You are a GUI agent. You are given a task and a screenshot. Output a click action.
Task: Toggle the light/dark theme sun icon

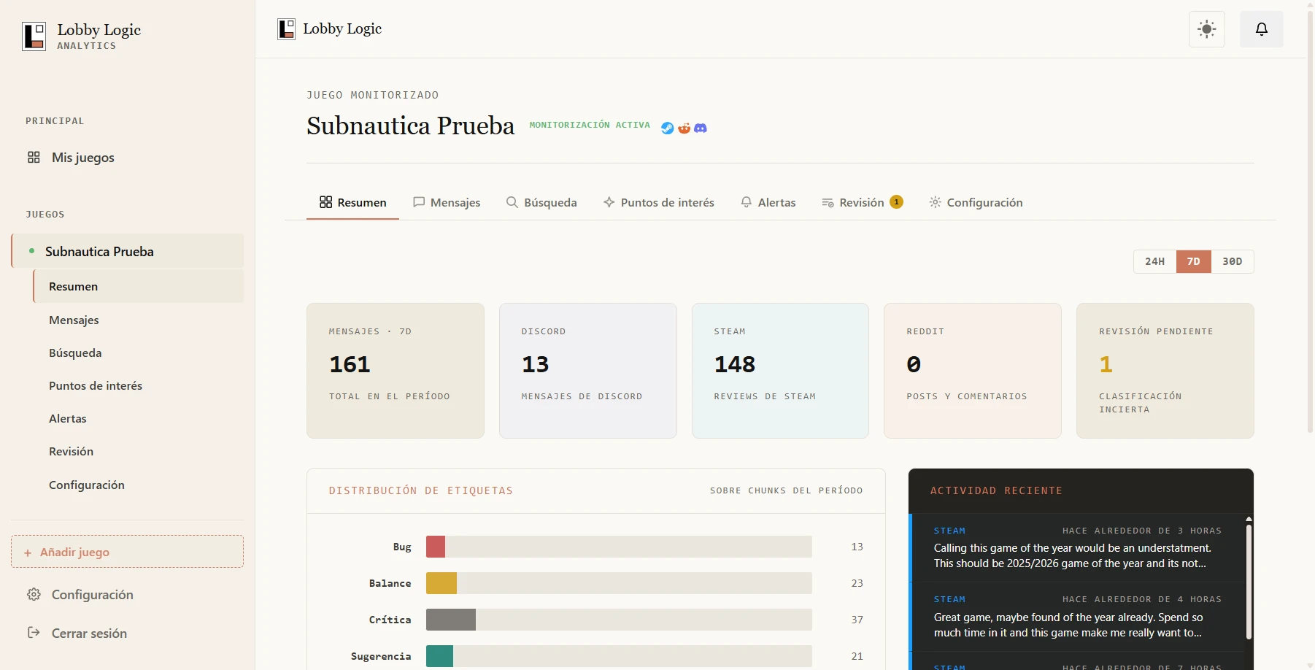click(x=1207, y=29)
